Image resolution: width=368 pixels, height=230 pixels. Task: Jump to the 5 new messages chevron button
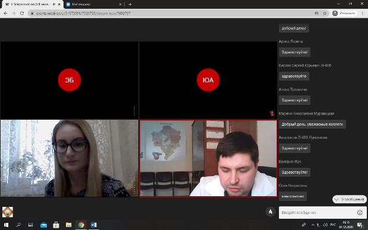(x=350, y=199)
